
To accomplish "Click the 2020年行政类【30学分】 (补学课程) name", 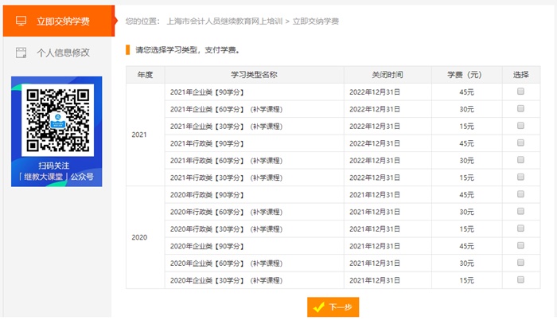I will point(226,229).
